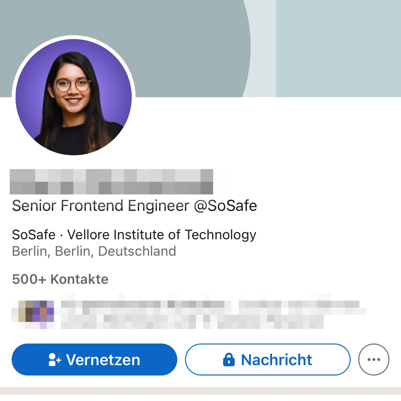Click the Vernetzen connect button

click(x=94, y=359)
